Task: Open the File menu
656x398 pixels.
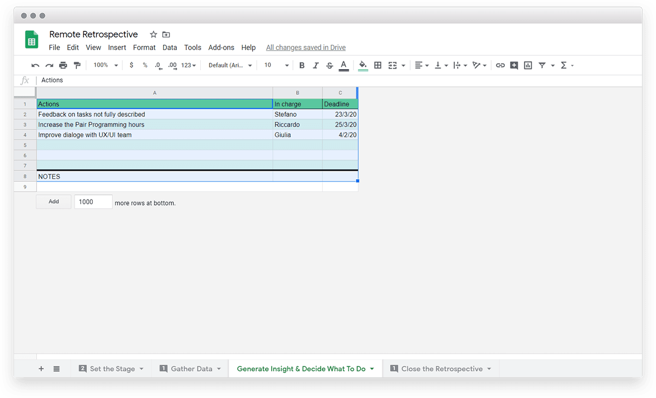Action: pos(55,48)
